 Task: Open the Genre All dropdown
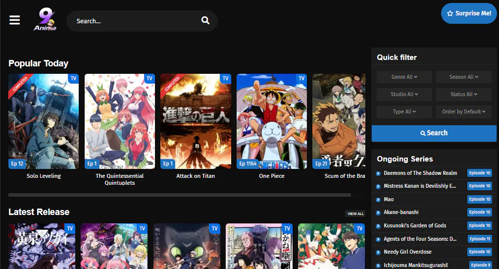coord(404,77)
